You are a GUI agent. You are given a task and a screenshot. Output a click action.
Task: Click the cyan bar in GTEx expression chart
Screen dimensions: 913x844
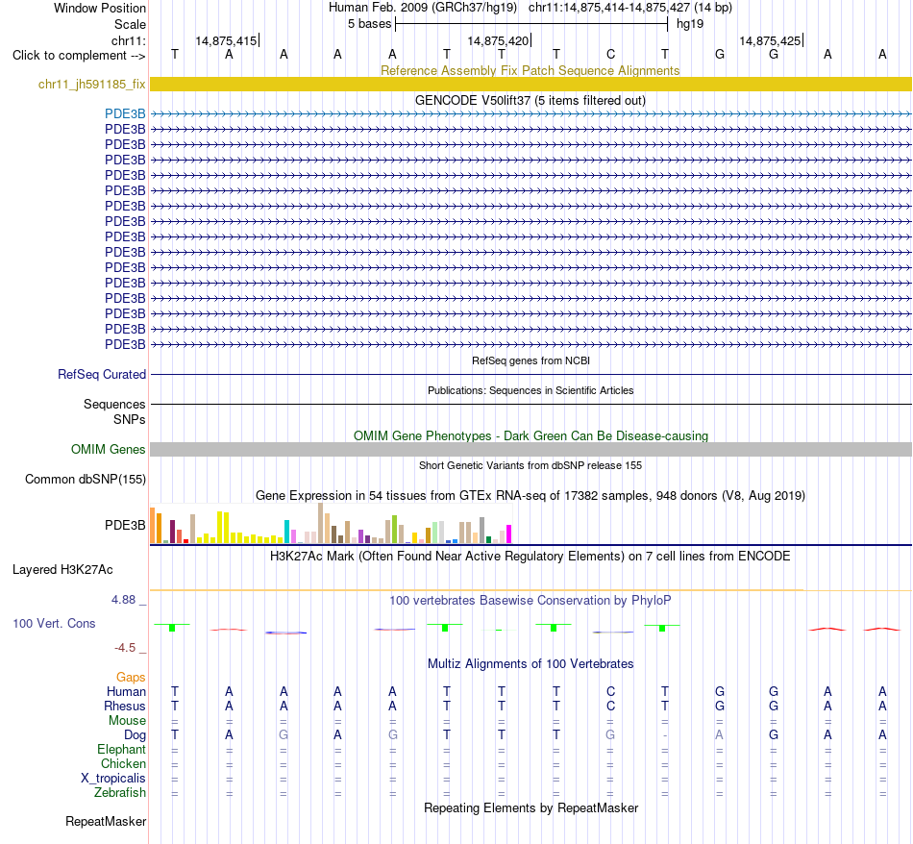(x=286, y=532)
